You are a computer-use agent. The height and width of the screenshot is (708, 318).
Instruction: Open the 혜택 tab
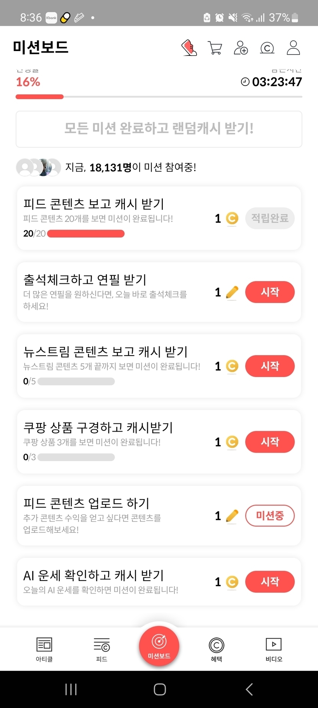pyautogui.click(x=216, y=649)
